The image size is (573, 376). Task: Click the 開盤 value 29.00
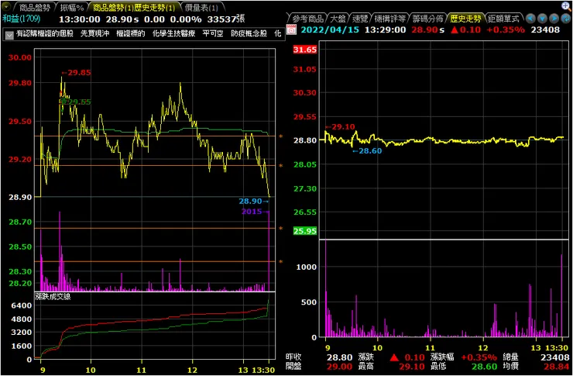tap(339, 367)
